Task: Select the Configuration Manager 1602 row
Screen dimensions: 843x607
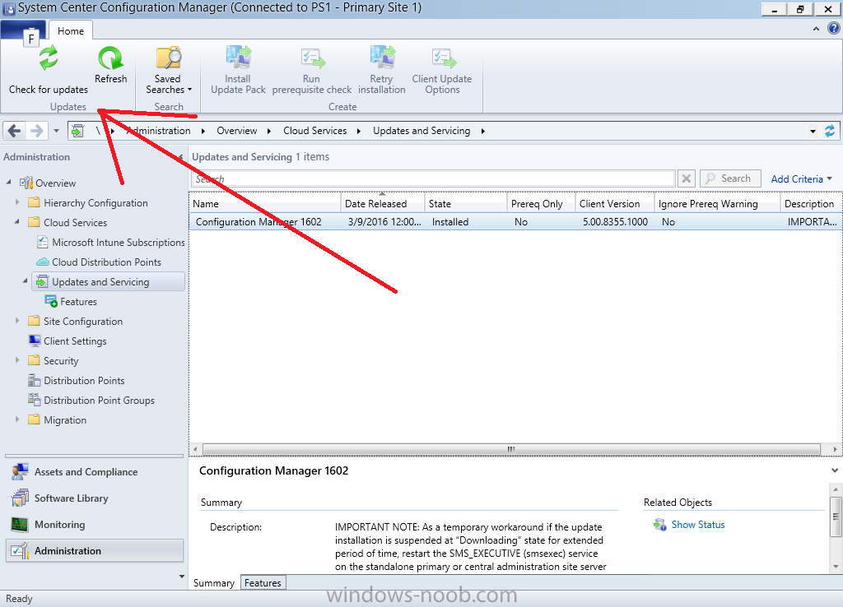Action: tap(515, 222)
